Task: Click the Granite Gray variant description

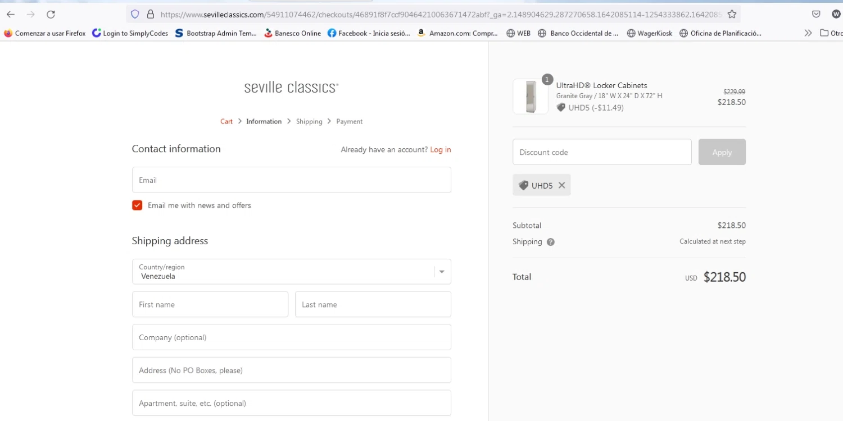Action: [609, 96]
